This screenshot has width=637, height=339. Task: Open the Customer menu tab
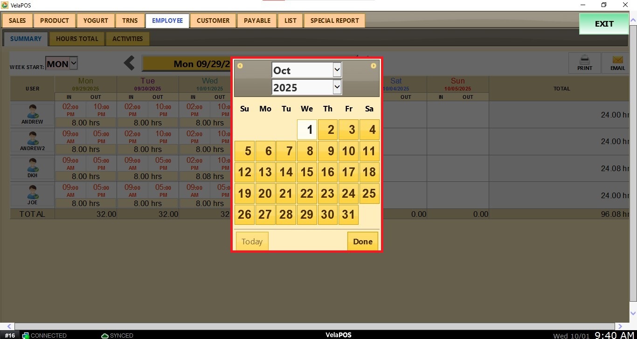click(213, 21)
